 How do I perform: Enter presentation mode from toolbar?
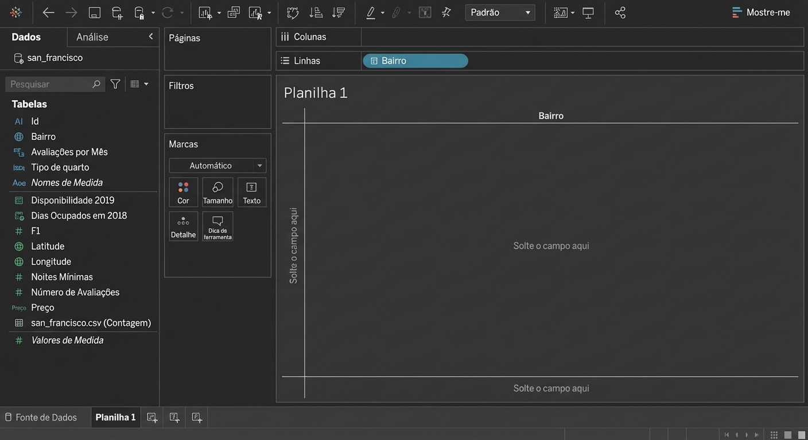click(588, 13)
